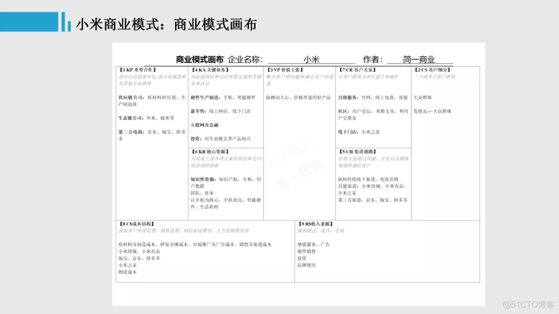Screen dimensions: 559x314
Task: Click the 【7 CR 客户关系】 section header
Action: click(x=358, y=70)
